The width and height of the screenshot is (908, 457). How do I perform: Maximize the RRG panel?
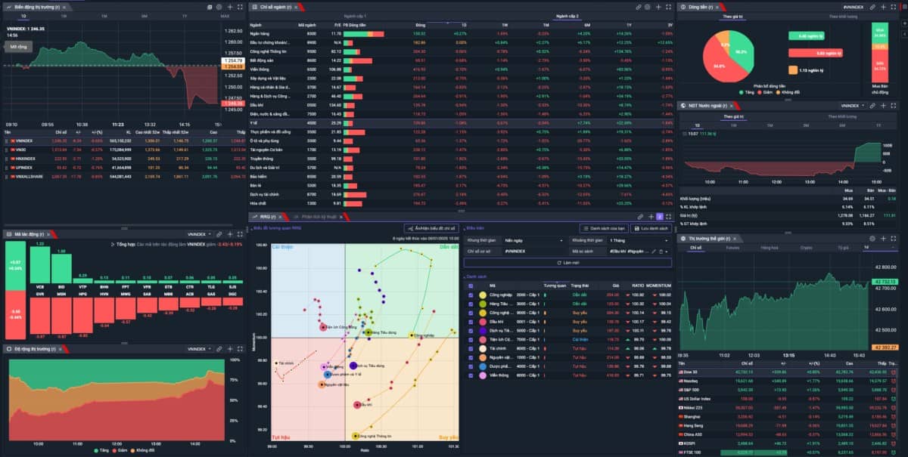tap(668, 217)
